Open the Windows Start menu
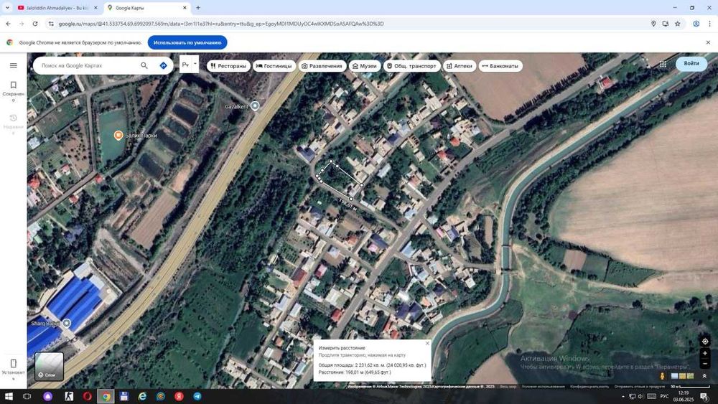Viewport: 718px width, 404px height. coord(9,396)
